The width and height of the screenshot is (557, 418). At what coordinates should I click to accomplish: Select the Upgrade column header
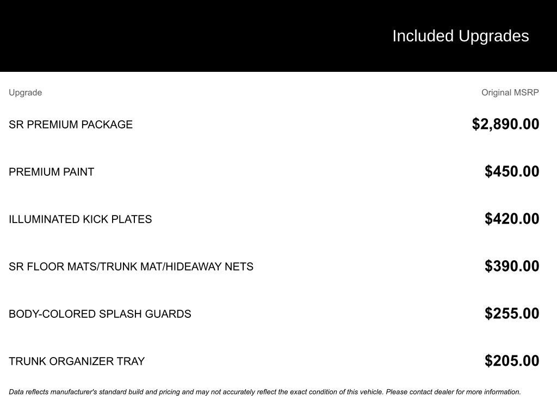25,93
